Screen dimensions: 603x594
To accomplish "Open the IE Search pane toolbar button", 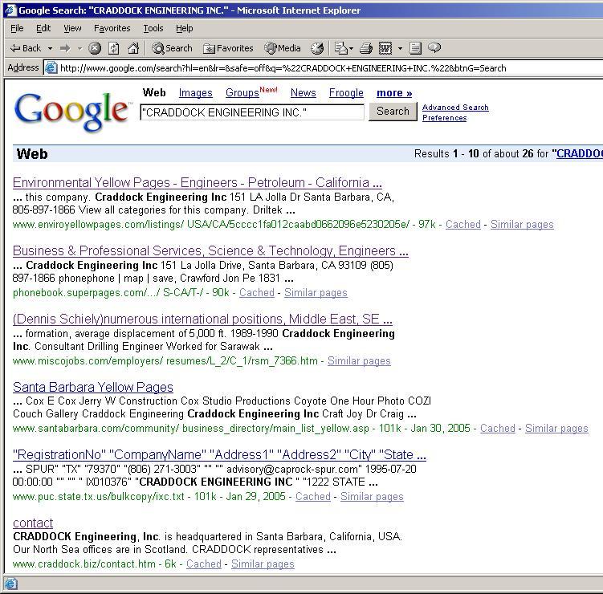I will pos(172,48).
